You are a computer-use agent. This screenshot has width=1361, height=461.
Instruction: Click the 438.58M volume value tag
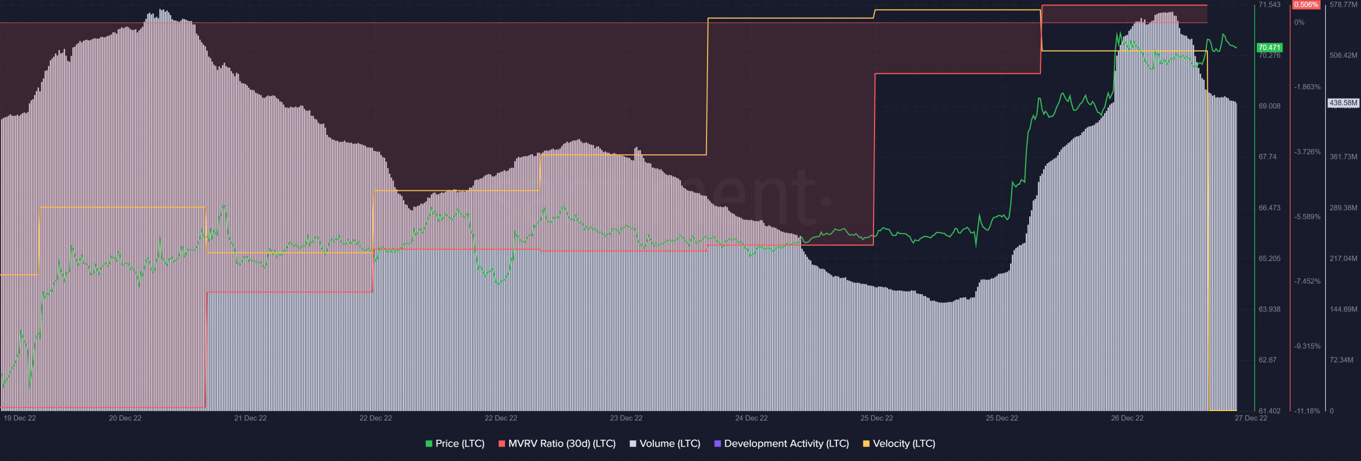pyautogui.click(x=1343, y=103)
